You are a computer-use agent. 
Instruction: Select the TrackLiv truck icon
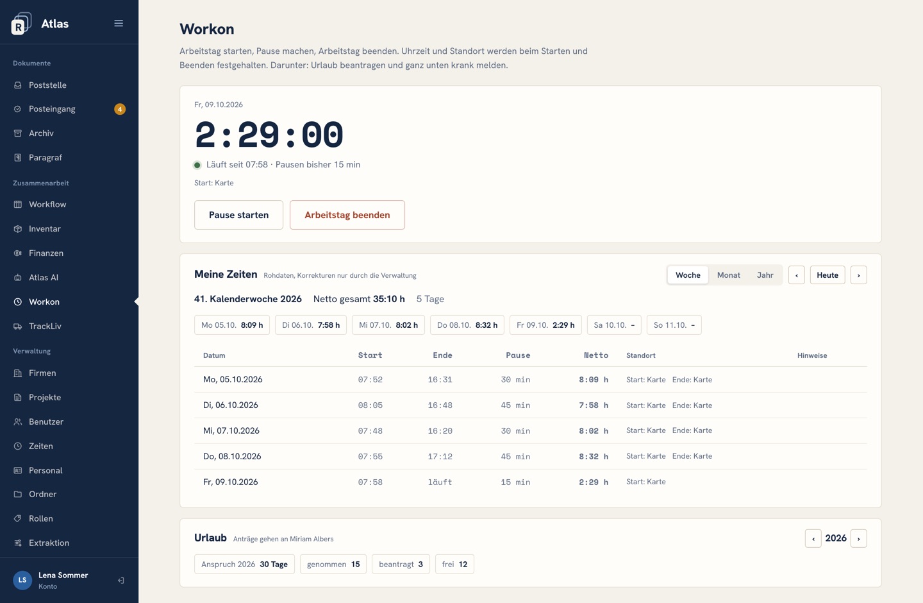tap(18, 327)
